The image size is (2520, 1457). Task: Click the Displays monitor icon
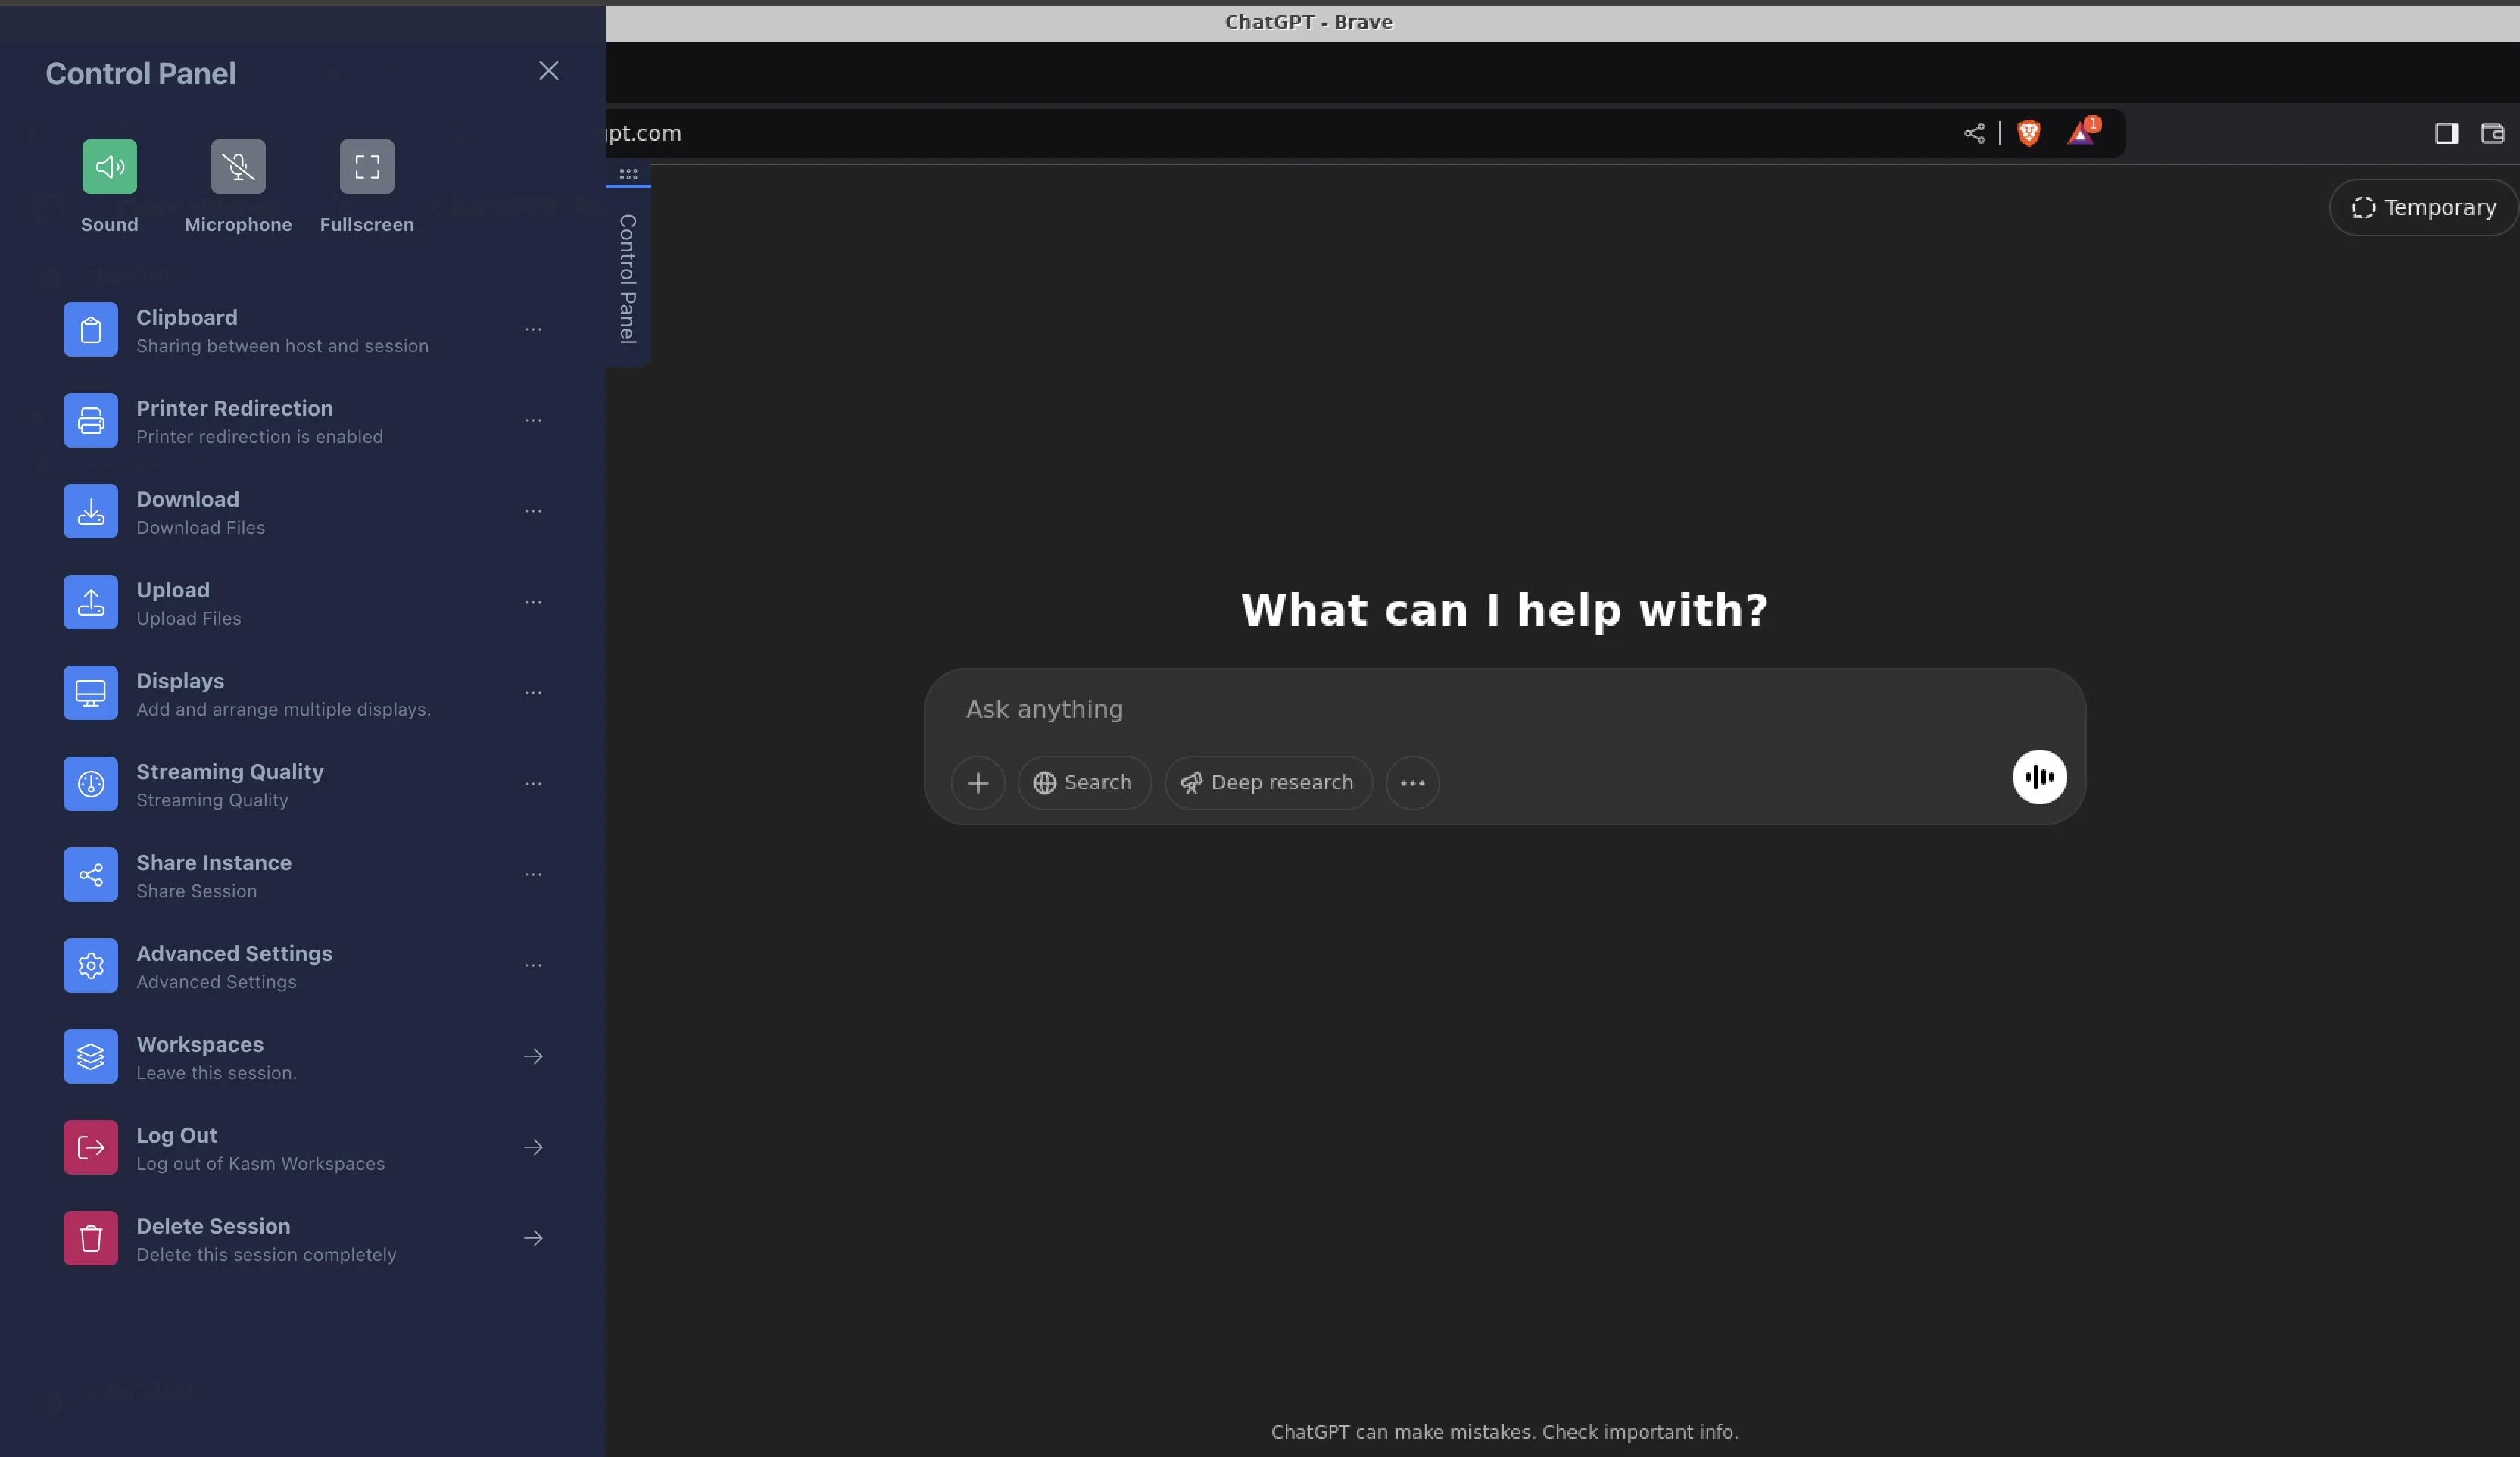click(x=91, y=693)
